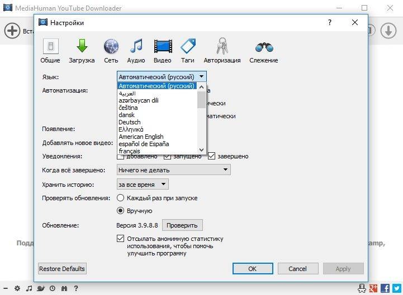Open the за все время history dropdown

click(x=143, y=184)
